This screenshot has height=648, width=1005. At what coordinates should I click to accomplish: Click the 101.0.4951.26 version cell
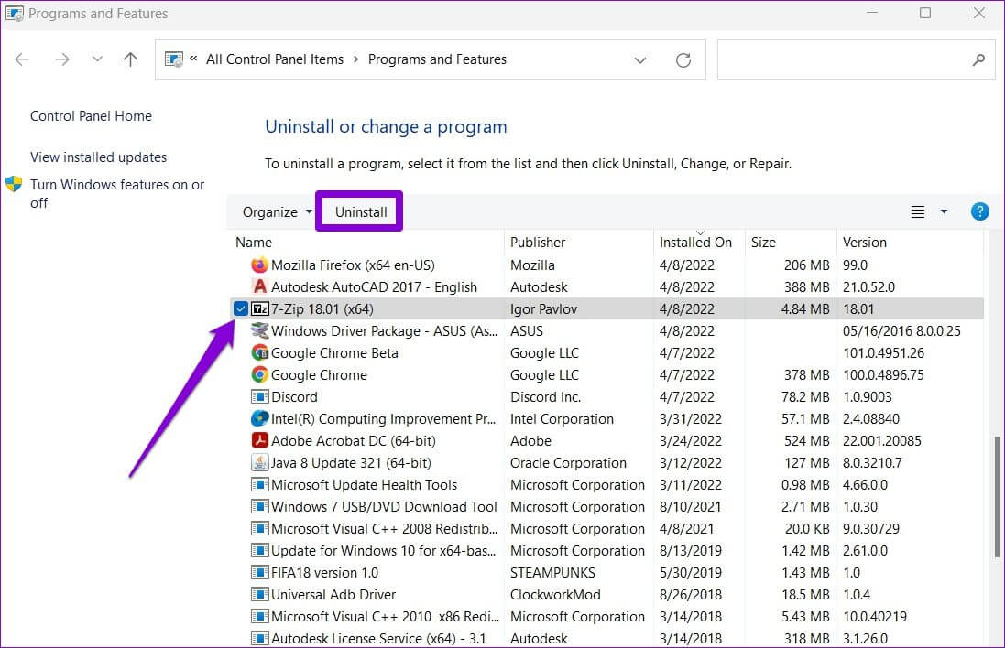tap(883, 352)
